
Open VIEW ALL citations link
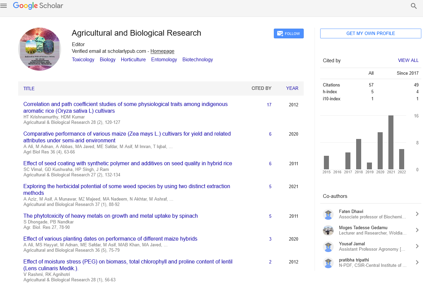click(x=408, y=61)
